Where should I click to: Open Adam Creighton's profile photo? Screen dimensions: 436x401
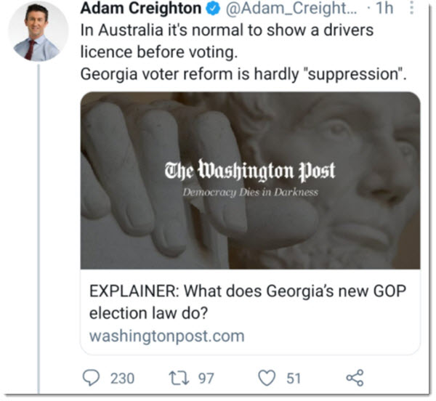(x=37, y=31)
